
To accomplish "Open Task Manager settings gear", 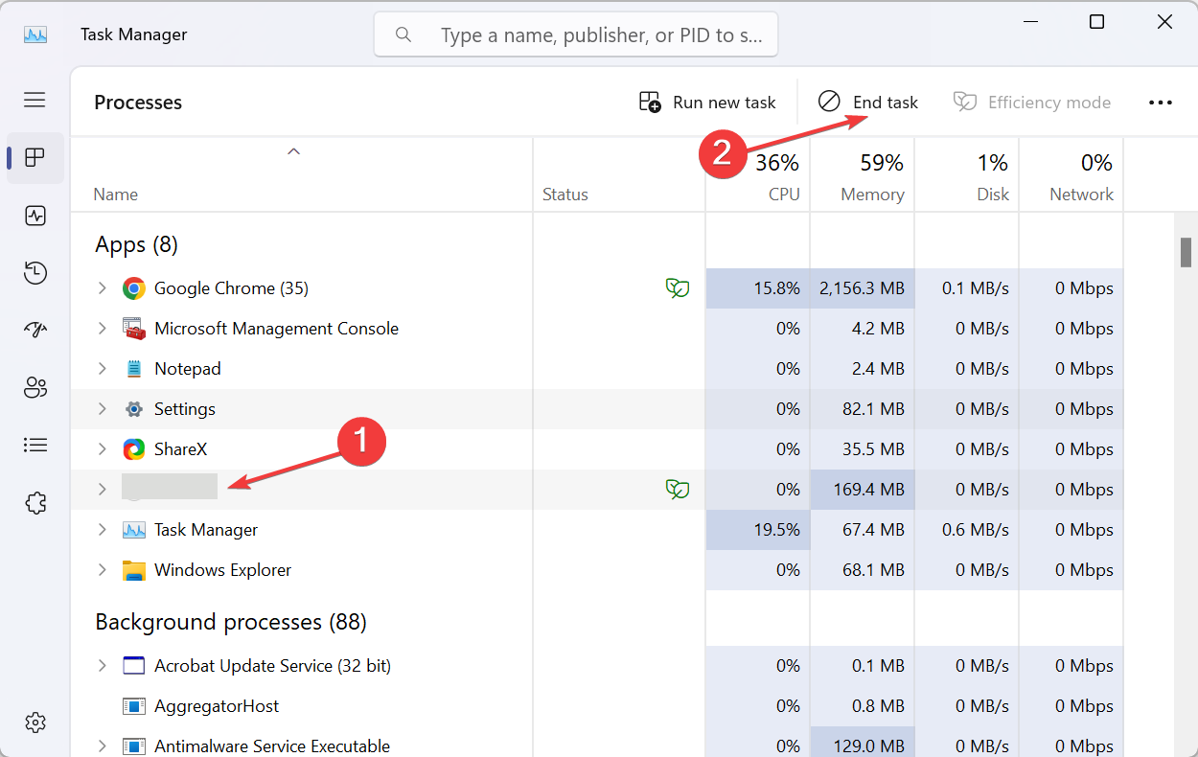I will pos(35,722).
